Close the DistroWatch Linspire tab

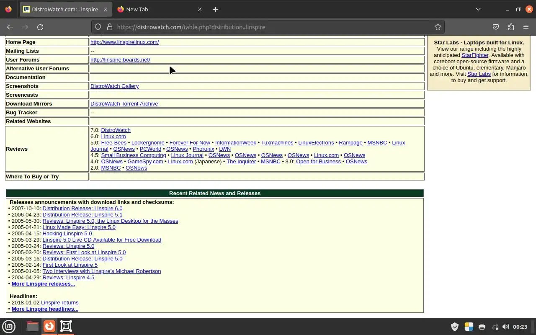(x=106, y=9)
